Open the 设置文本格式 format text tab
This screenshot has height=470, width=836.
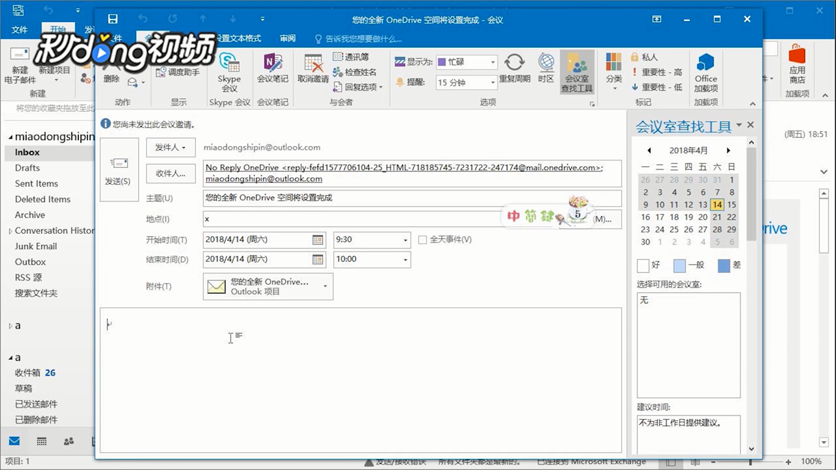pos(239,38)
